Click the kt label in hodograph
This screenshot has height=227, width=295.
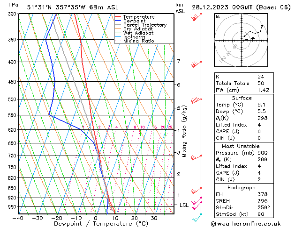click(218, 17)
